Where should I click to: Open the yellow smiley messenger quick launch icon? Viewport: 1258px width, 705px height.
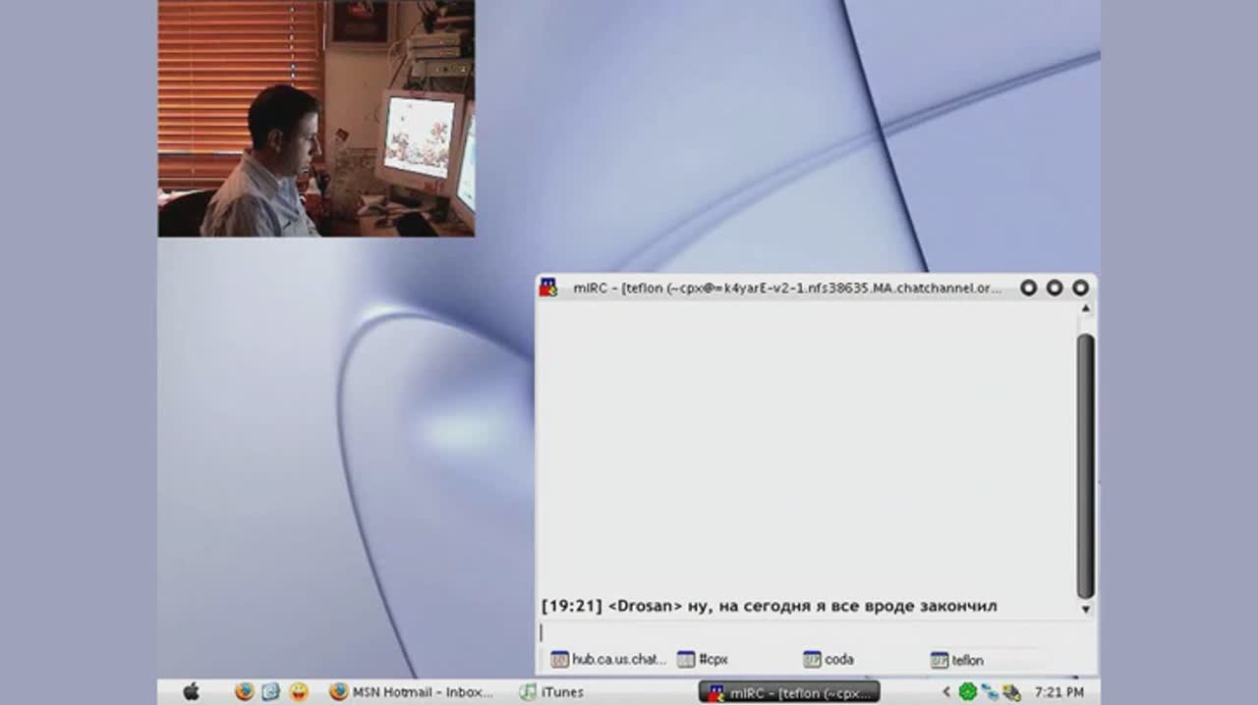[299, 691]
